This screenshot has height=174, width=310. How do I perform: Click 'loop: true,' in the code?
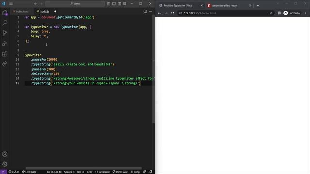pyautogui.click(x=40, y=31)
